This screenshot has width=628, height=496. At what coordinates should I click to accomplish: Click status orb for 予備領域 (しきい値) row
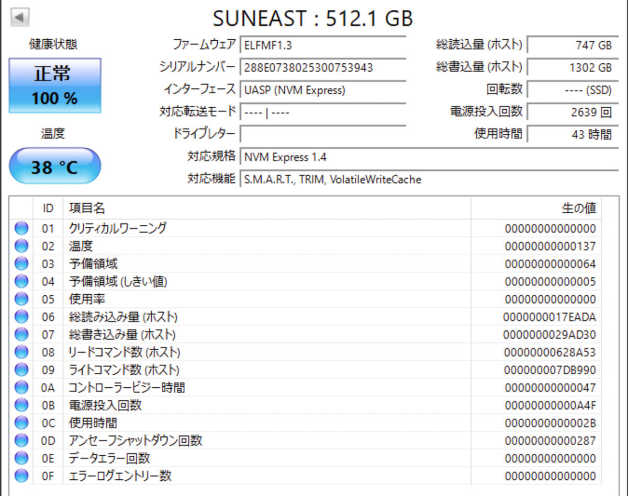(x=21, y=282)
